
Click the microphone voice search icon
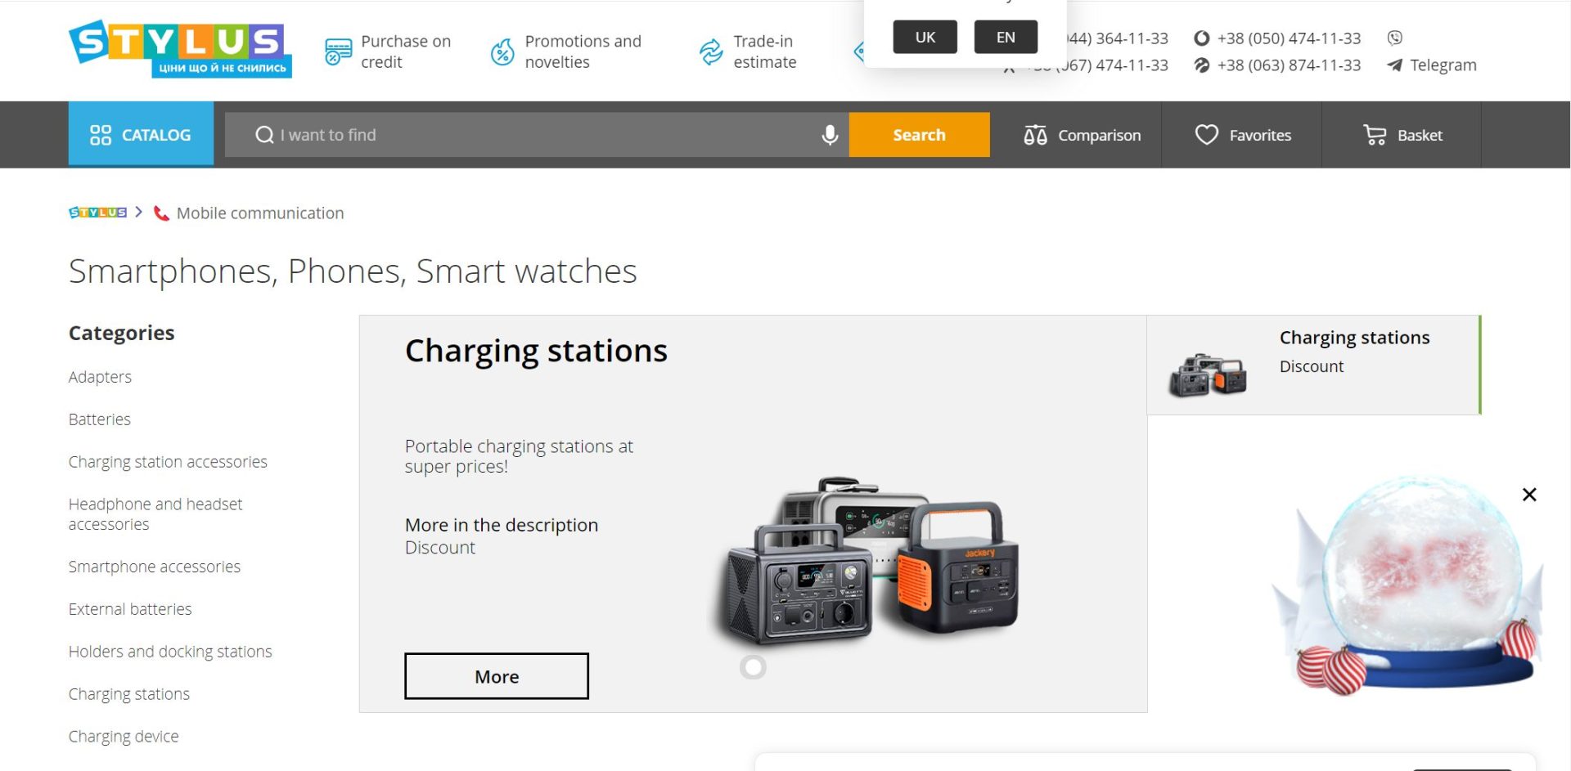pyautogui.click(x=829, y=135)
